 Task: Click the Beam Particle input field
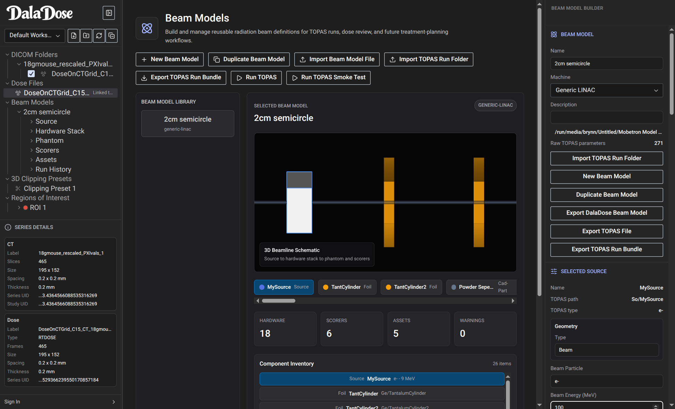click(607, 381)
